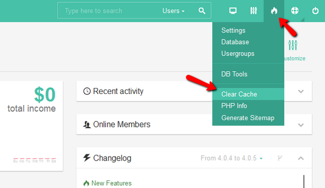Select Settings from the system menu

248,30
